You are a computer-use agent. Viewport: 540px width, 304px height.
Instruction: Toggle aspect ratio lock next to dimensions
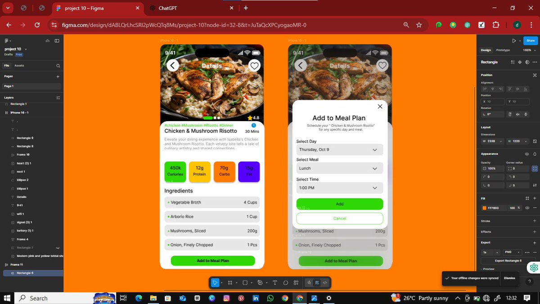tap(535, 141)
